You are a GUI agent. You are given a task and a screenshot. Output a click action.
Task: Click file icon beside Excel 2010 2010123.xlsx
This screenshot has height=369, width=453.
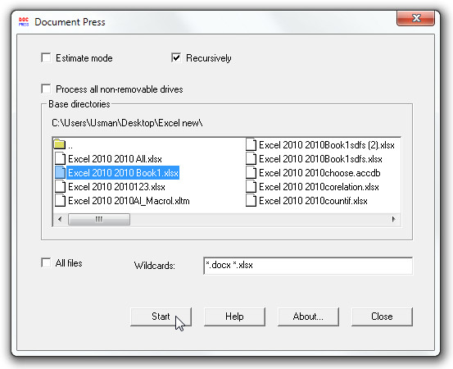pos(60,186)
